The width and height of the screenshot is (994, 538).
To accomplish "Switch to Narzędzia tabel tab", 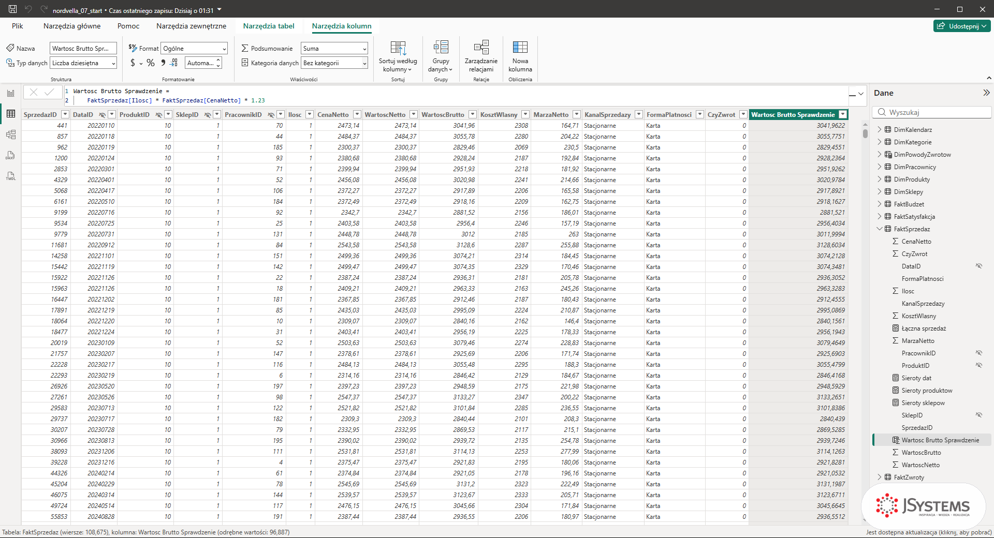I will [269, 26].
